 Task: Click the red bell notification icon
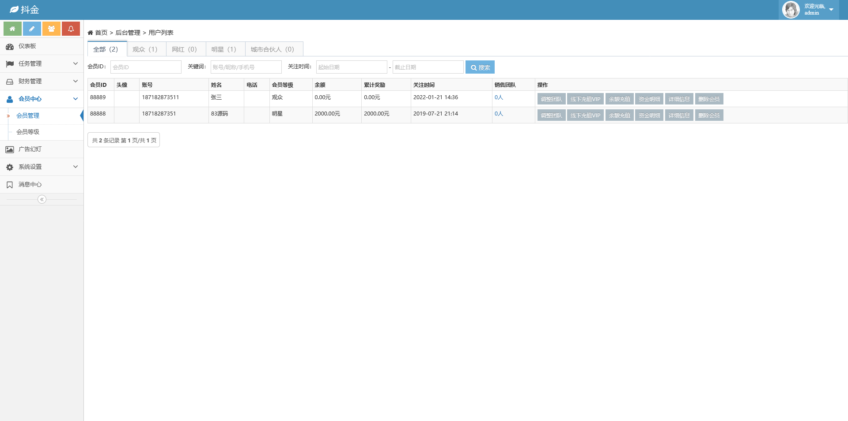71,29
